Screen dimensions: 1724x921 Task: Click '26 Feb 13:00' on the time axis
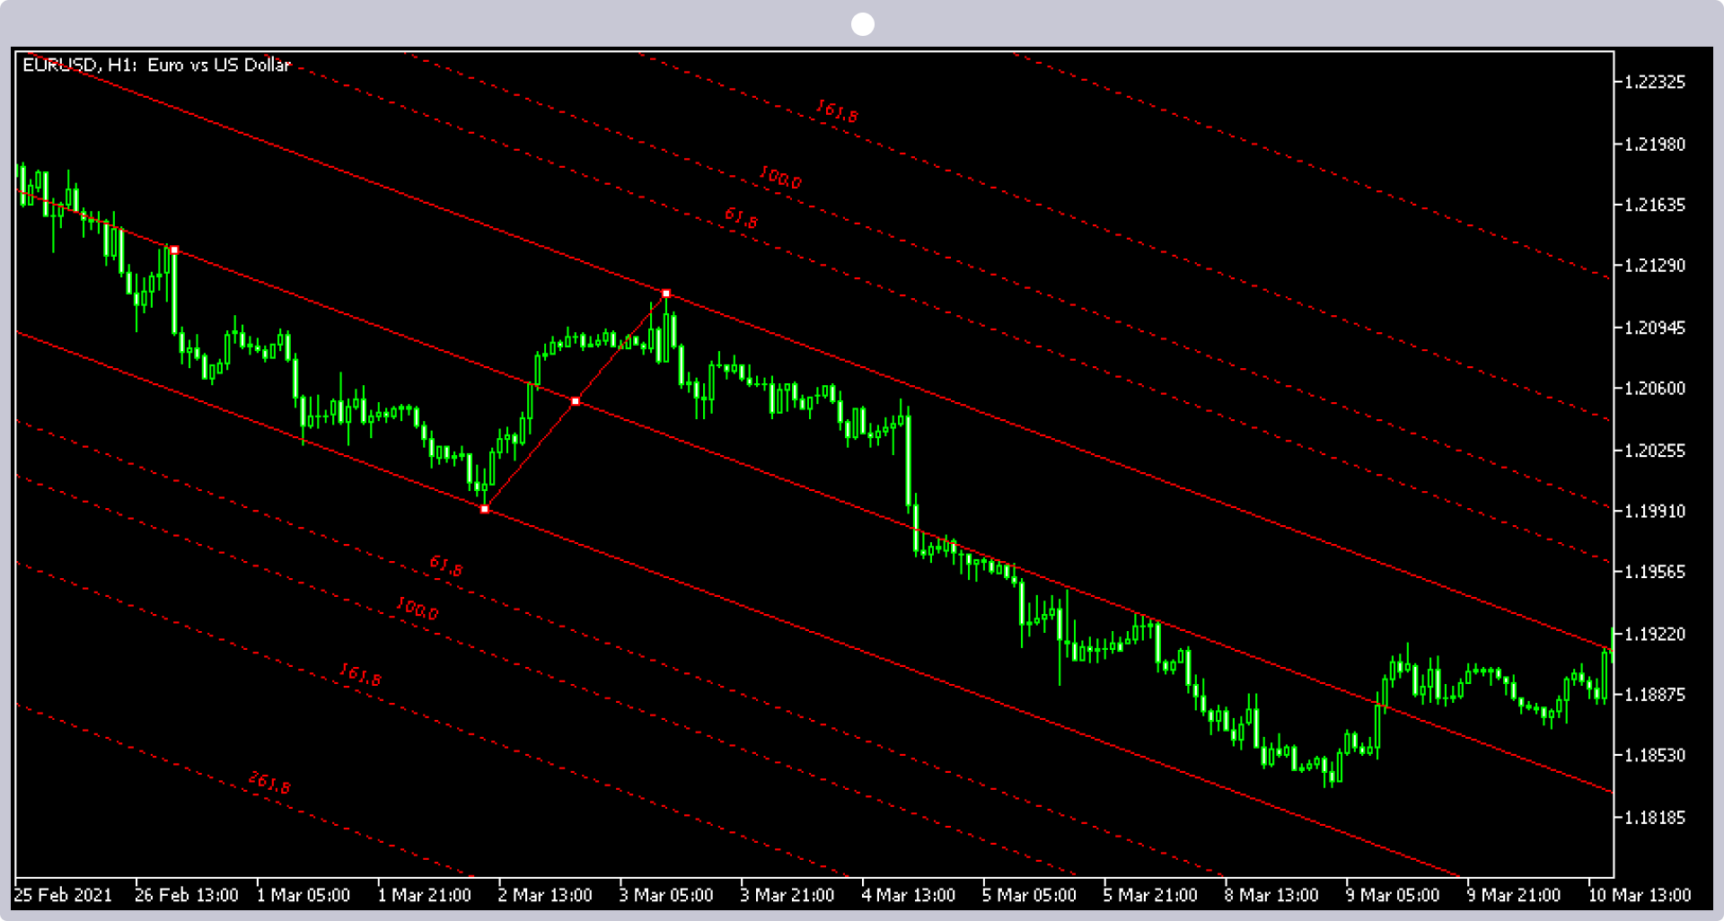(x=187, y=895)
